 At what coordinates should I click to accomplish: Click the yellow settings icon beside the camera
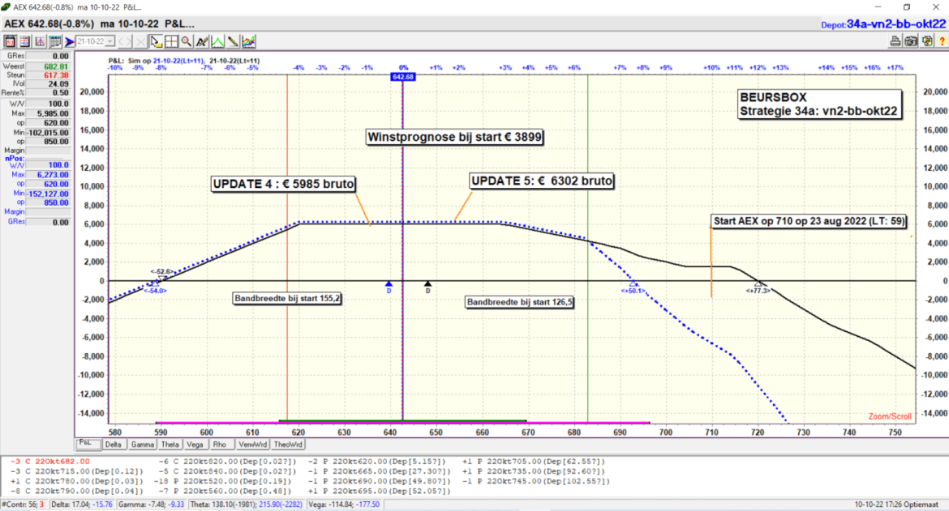[x=927, y=41]
